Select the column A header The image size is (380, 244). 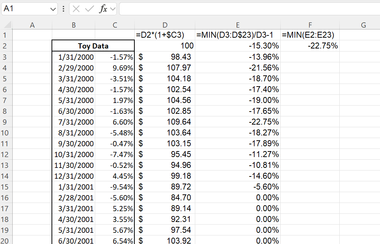coord(32,25)
